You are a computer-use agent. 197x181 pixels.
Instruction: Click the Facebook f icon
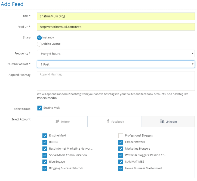tap(108, 121)
